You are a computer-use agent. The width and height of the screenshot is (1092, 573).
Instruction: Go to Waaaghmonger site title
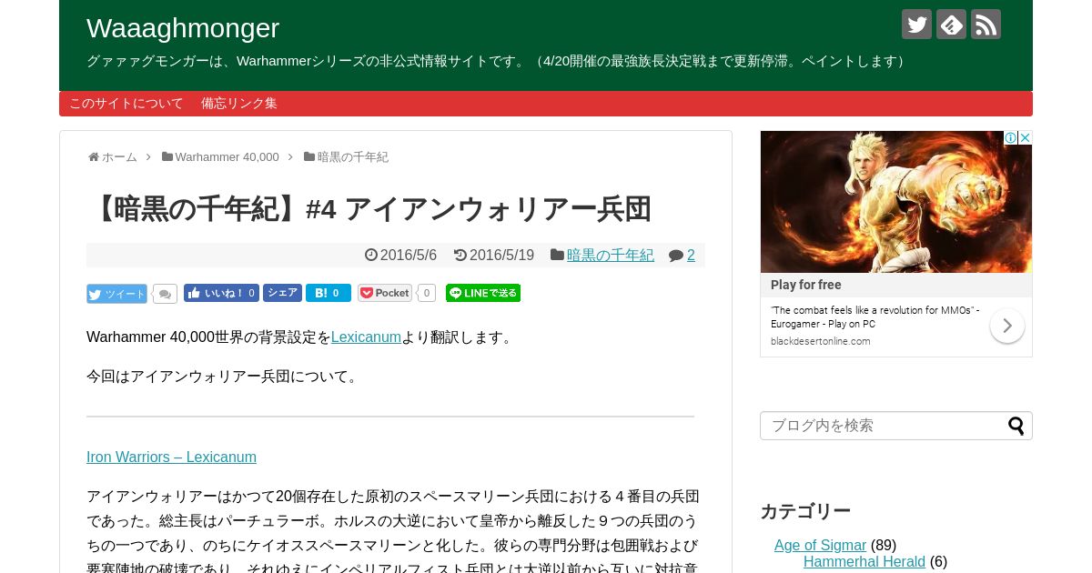(x=183, y=28)
